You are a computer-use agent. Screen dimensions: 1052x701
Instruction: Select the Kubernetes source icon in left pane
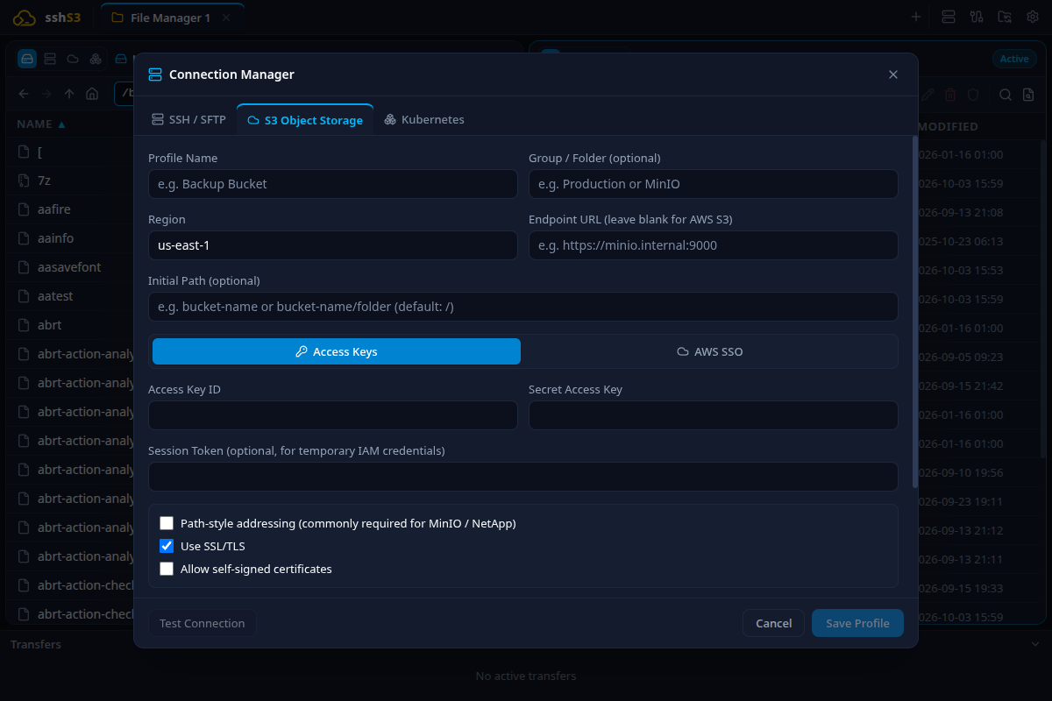(96, 59)
